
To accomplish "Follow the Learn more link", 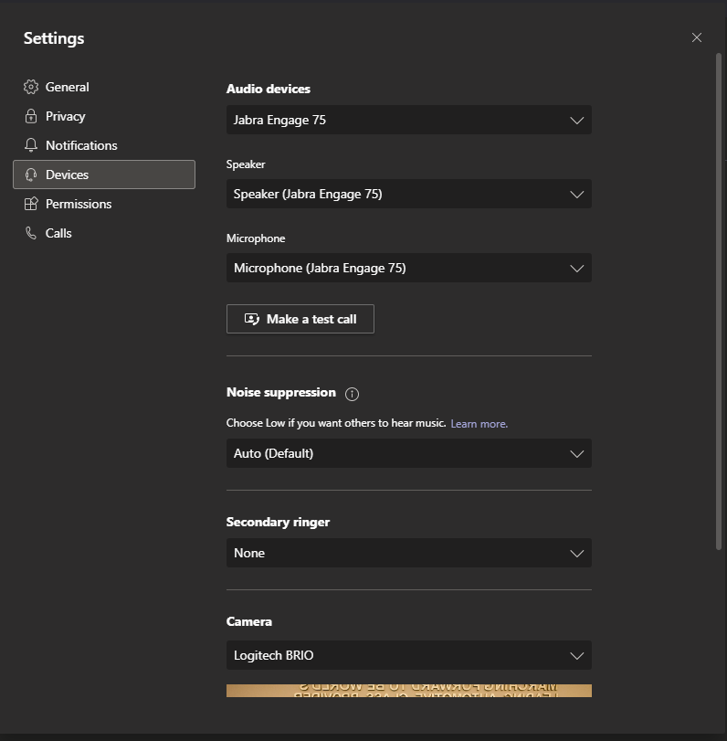I will (x=479, y=424).
